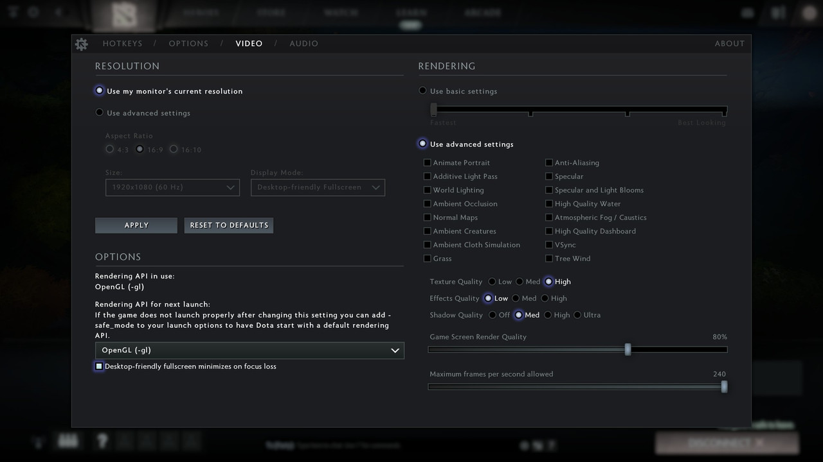
Task: Open the Audio tab
Action: (303, 44)
